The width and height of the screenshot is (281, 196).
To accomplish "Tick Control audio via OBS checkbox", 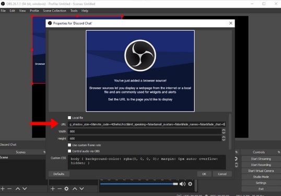I will [69, 151].
